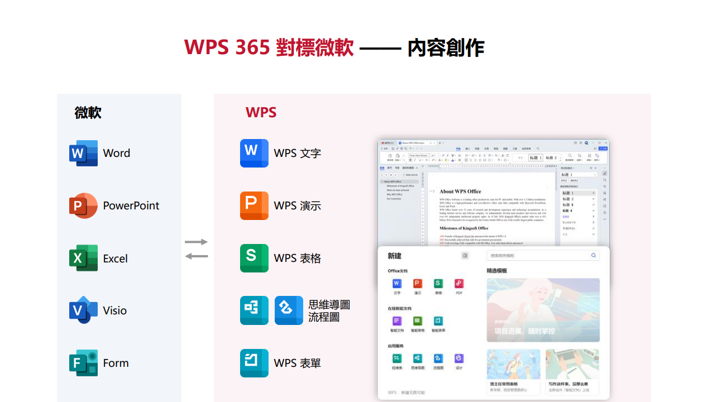Jump to Our Customers in outline
This screenshot has width=713, height=402.
(x=394, y=199)
